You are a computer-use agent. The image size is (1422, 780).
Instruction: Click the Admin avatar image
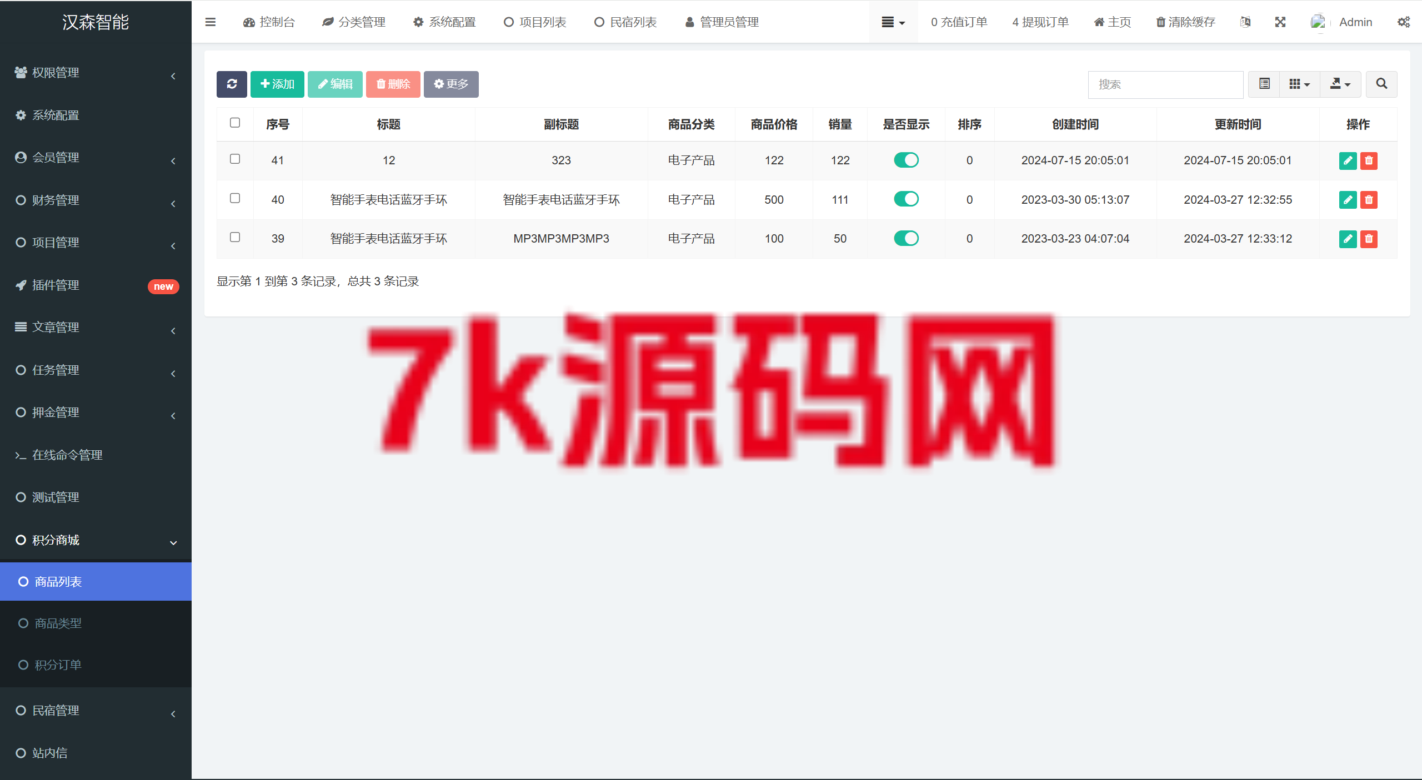click(x=1319, y=22)
